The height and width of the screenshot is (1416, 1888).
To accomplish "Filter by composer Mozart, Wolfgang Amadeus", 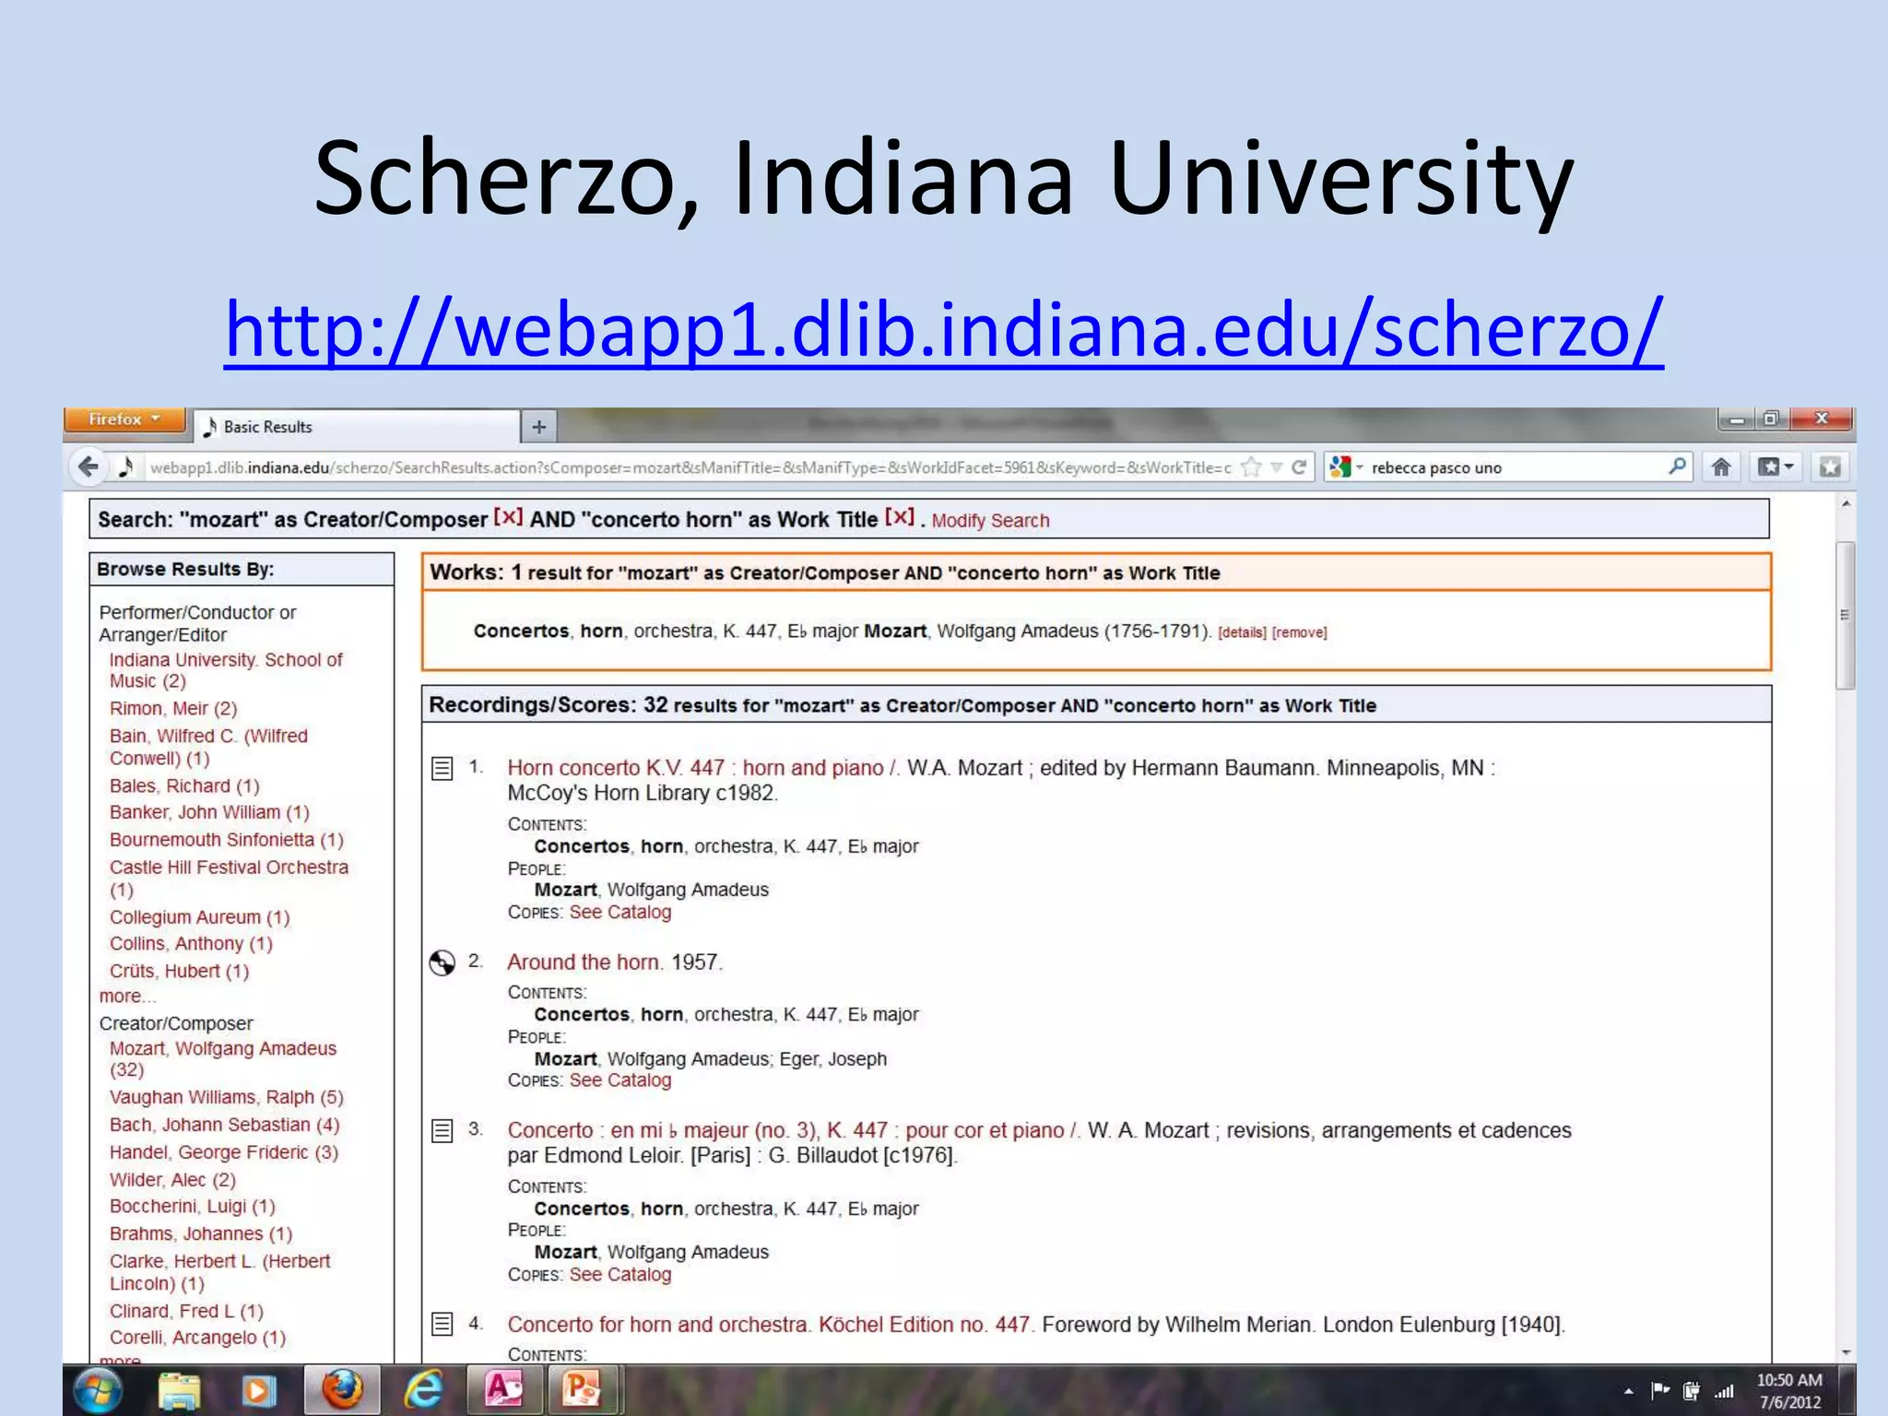I will (x=223, y=1059).
